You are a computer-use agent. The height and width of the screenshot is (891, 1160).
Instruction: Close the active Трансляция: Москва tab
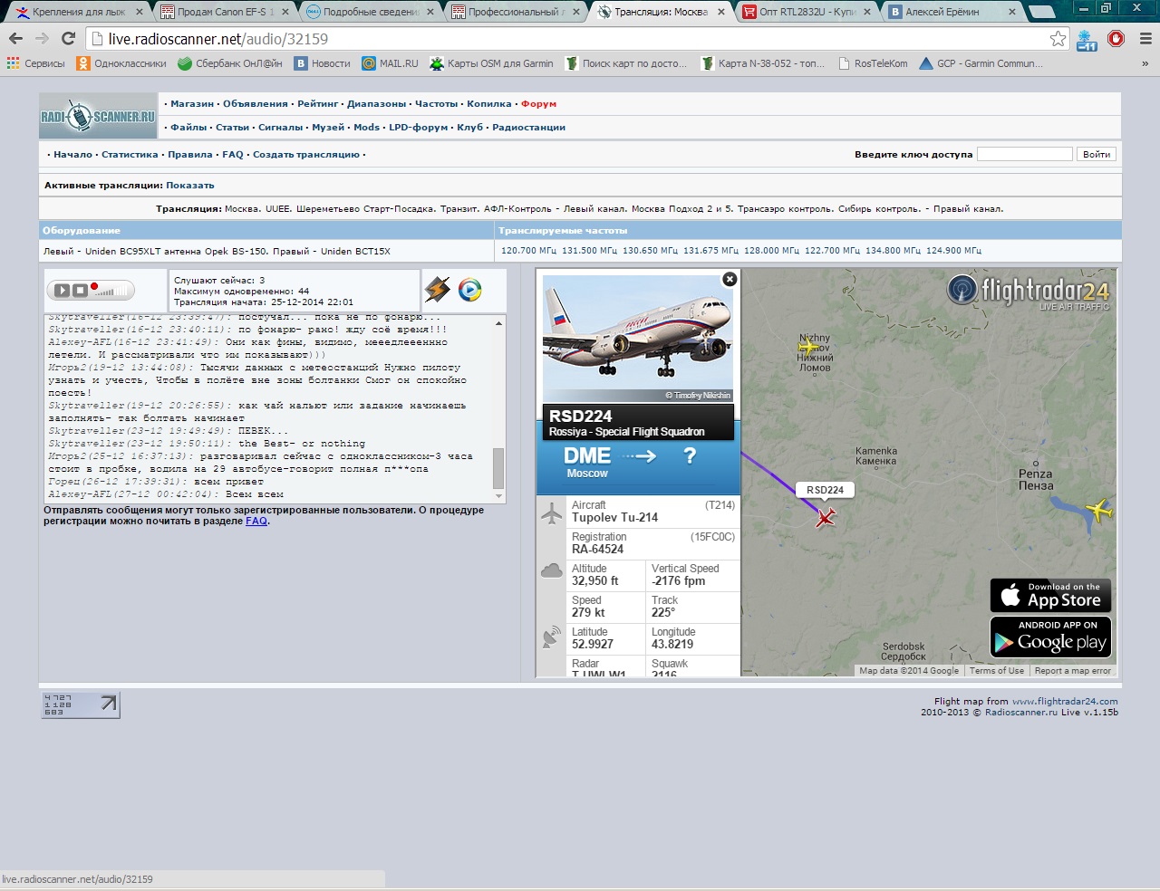721,12
